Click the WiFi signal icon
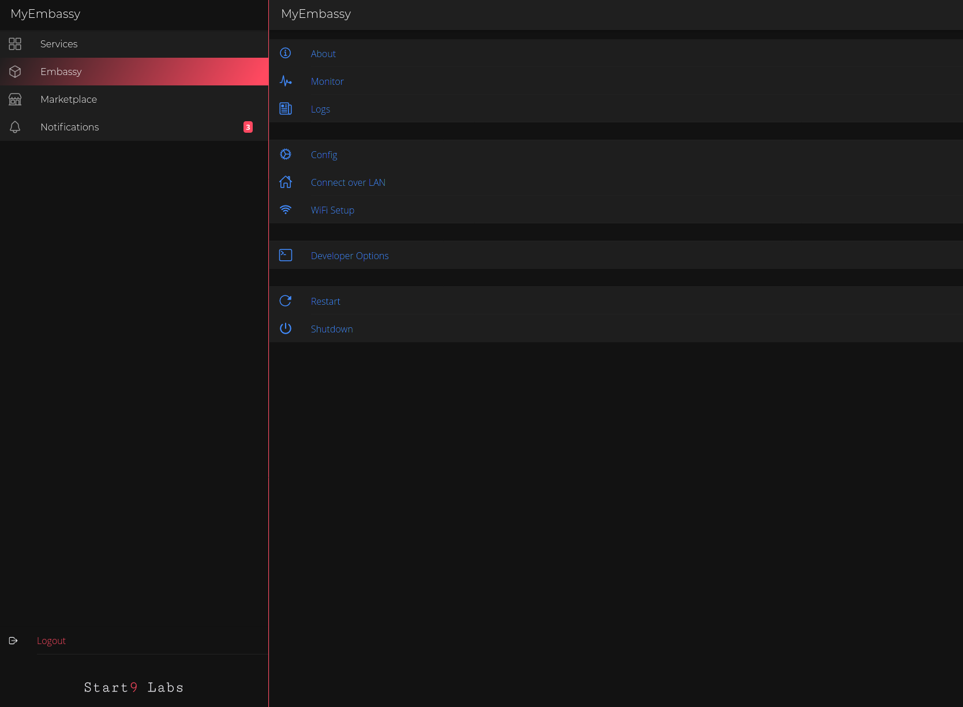Image resolution: width=963 pixels, height=707 pixels. [x=286, y=210]
